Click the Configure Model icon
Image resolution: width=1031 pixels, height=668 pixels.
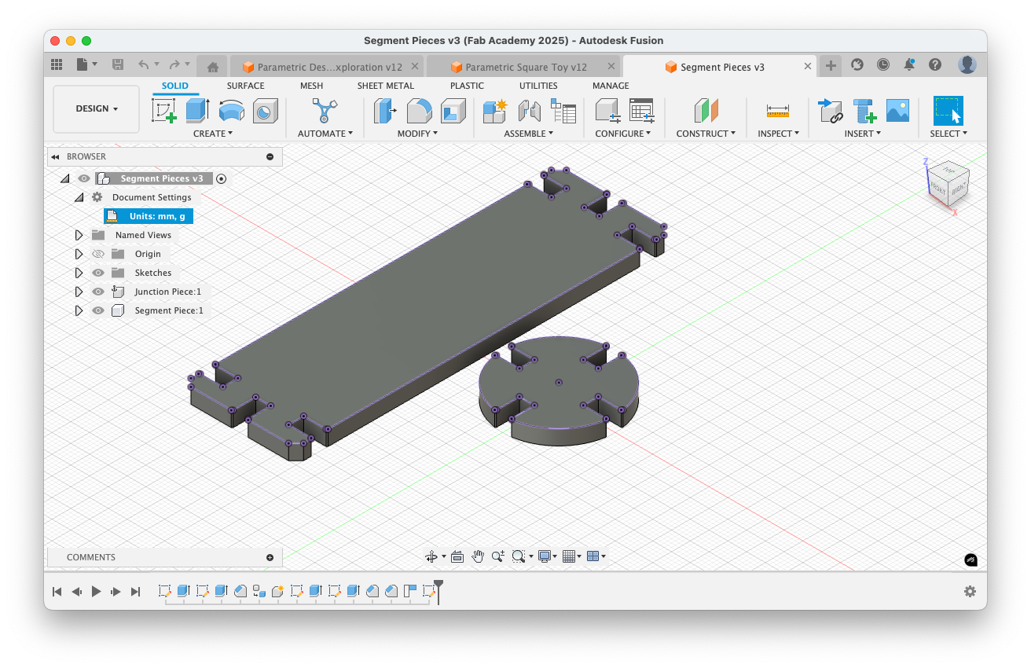tap(607, 111)
